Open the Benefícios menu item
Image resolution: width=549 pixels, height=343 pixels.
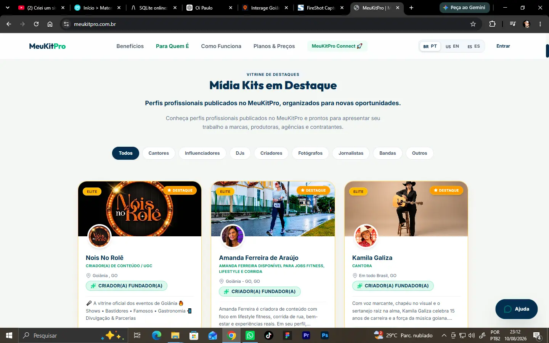pos(130,46)
